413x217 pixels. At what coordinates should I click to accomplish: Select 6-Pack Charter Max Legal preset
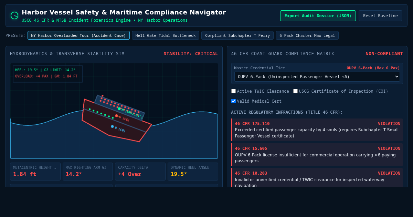coord(307,35)
